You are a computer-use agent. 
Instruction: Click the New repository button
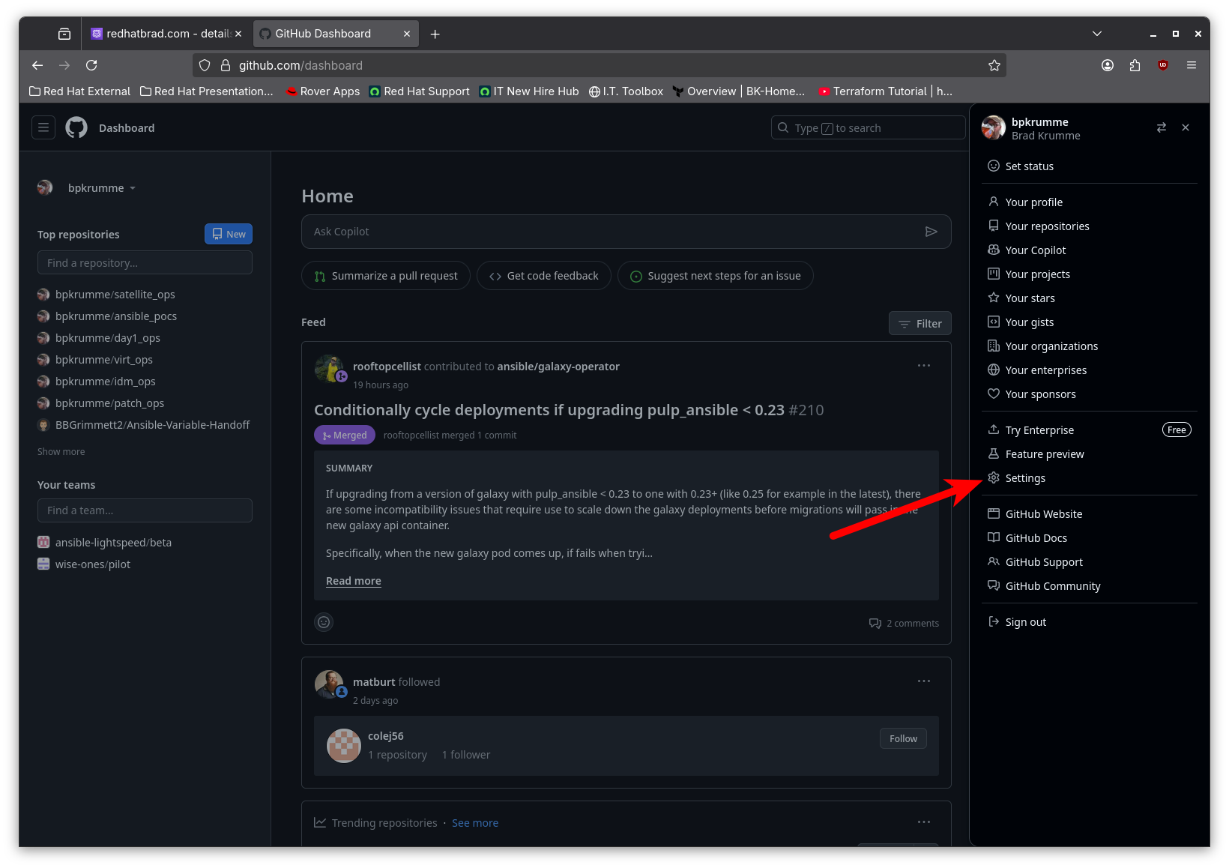229,234
